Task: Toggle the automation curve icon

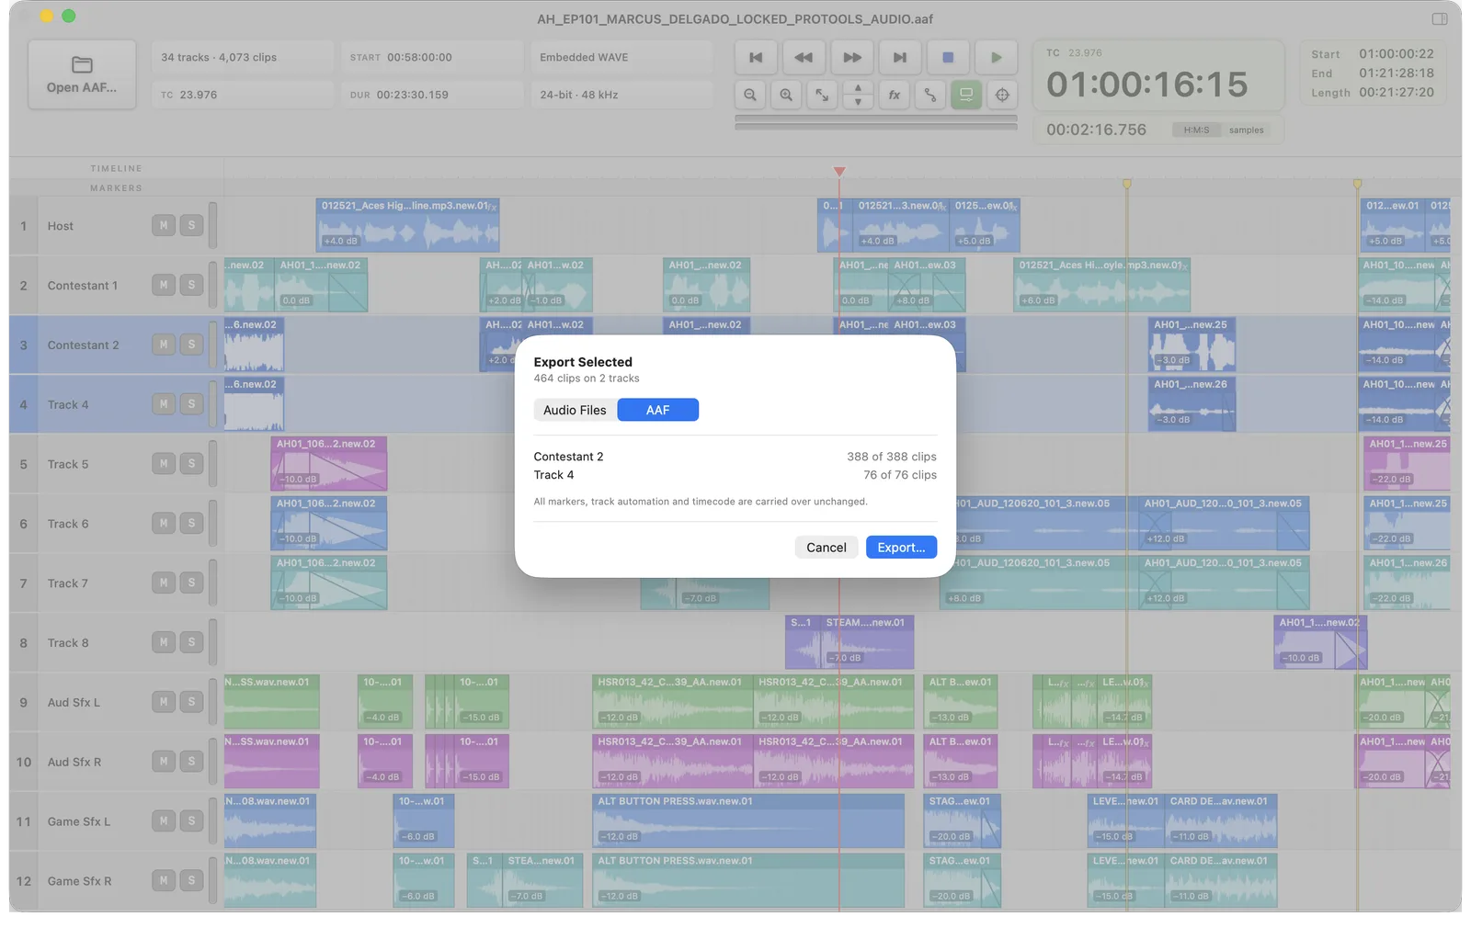Action: tap(930, 95)
